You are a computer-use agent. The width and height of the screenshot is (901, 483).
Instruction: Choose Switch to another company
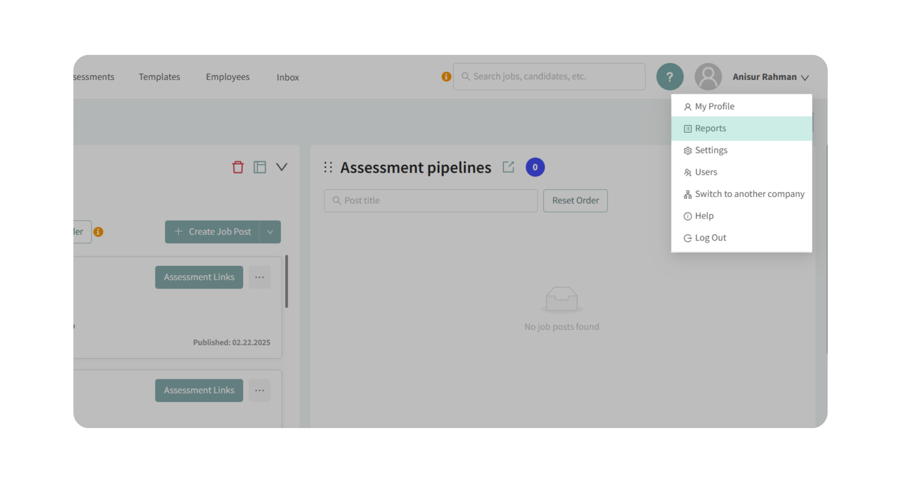[x=749, y=194]
